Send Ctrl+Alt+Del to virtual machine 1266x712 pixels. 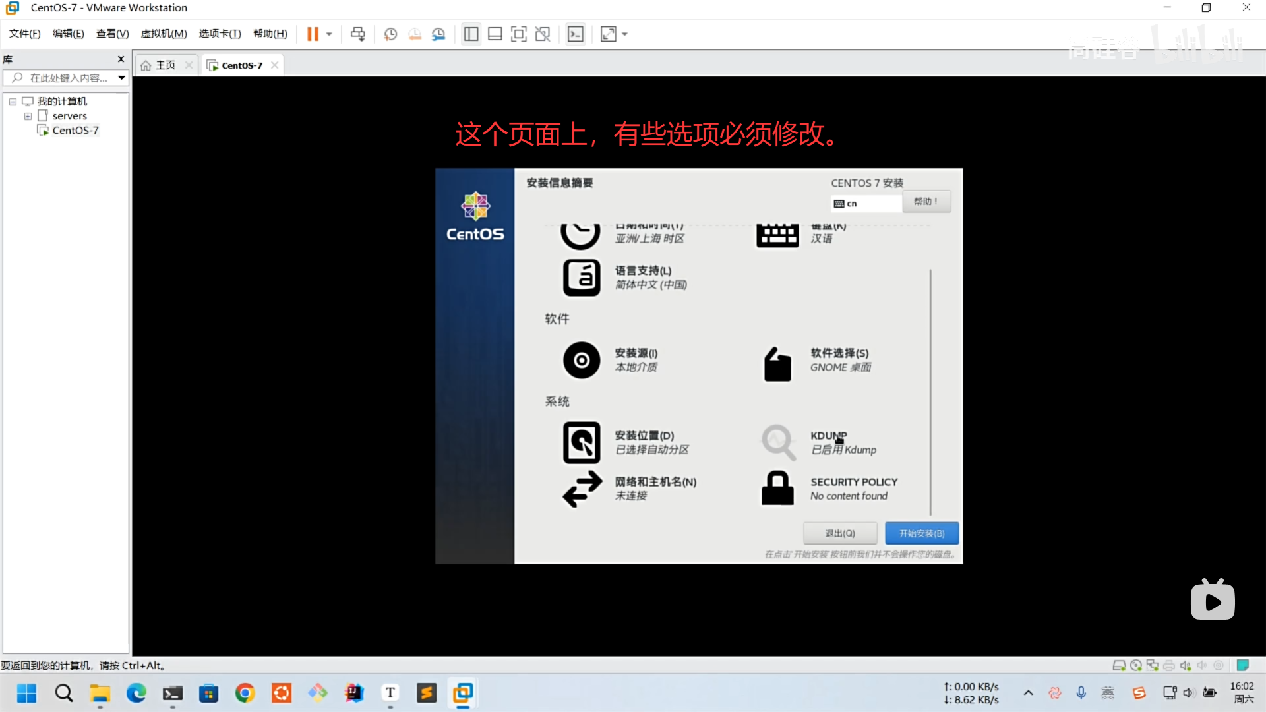click(357, 34)
